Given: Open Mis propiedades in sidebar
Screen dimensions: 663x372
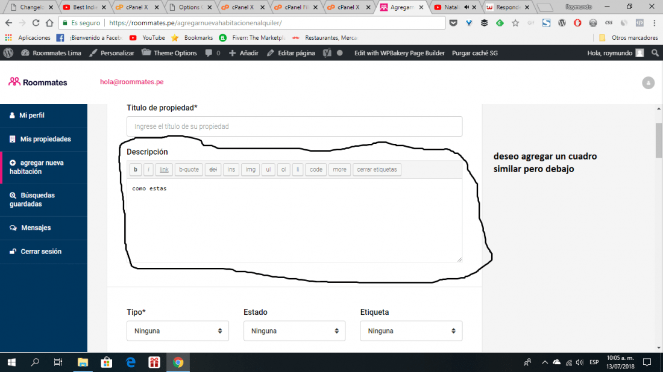Looking at the screenshot, I should (43, 139).
